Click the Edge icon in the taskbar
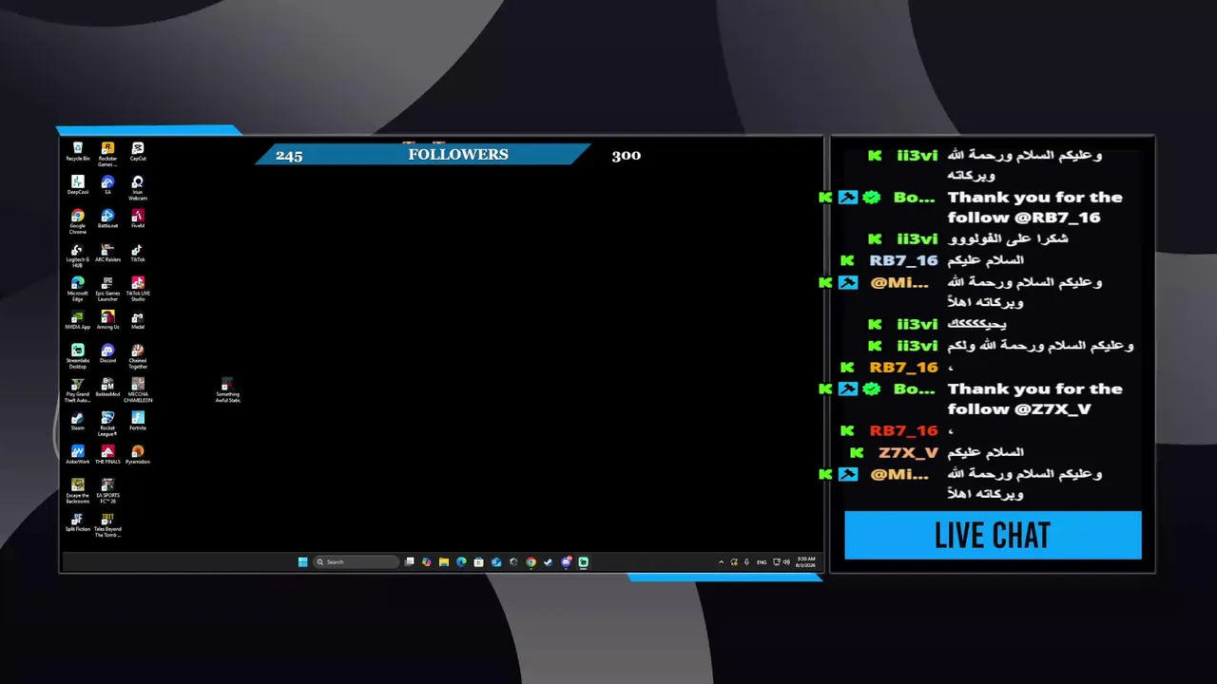The image size is (1217, 684). (x=461, y=561)
